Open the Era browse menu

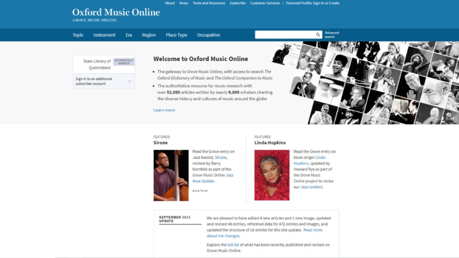tap(129, 35)
